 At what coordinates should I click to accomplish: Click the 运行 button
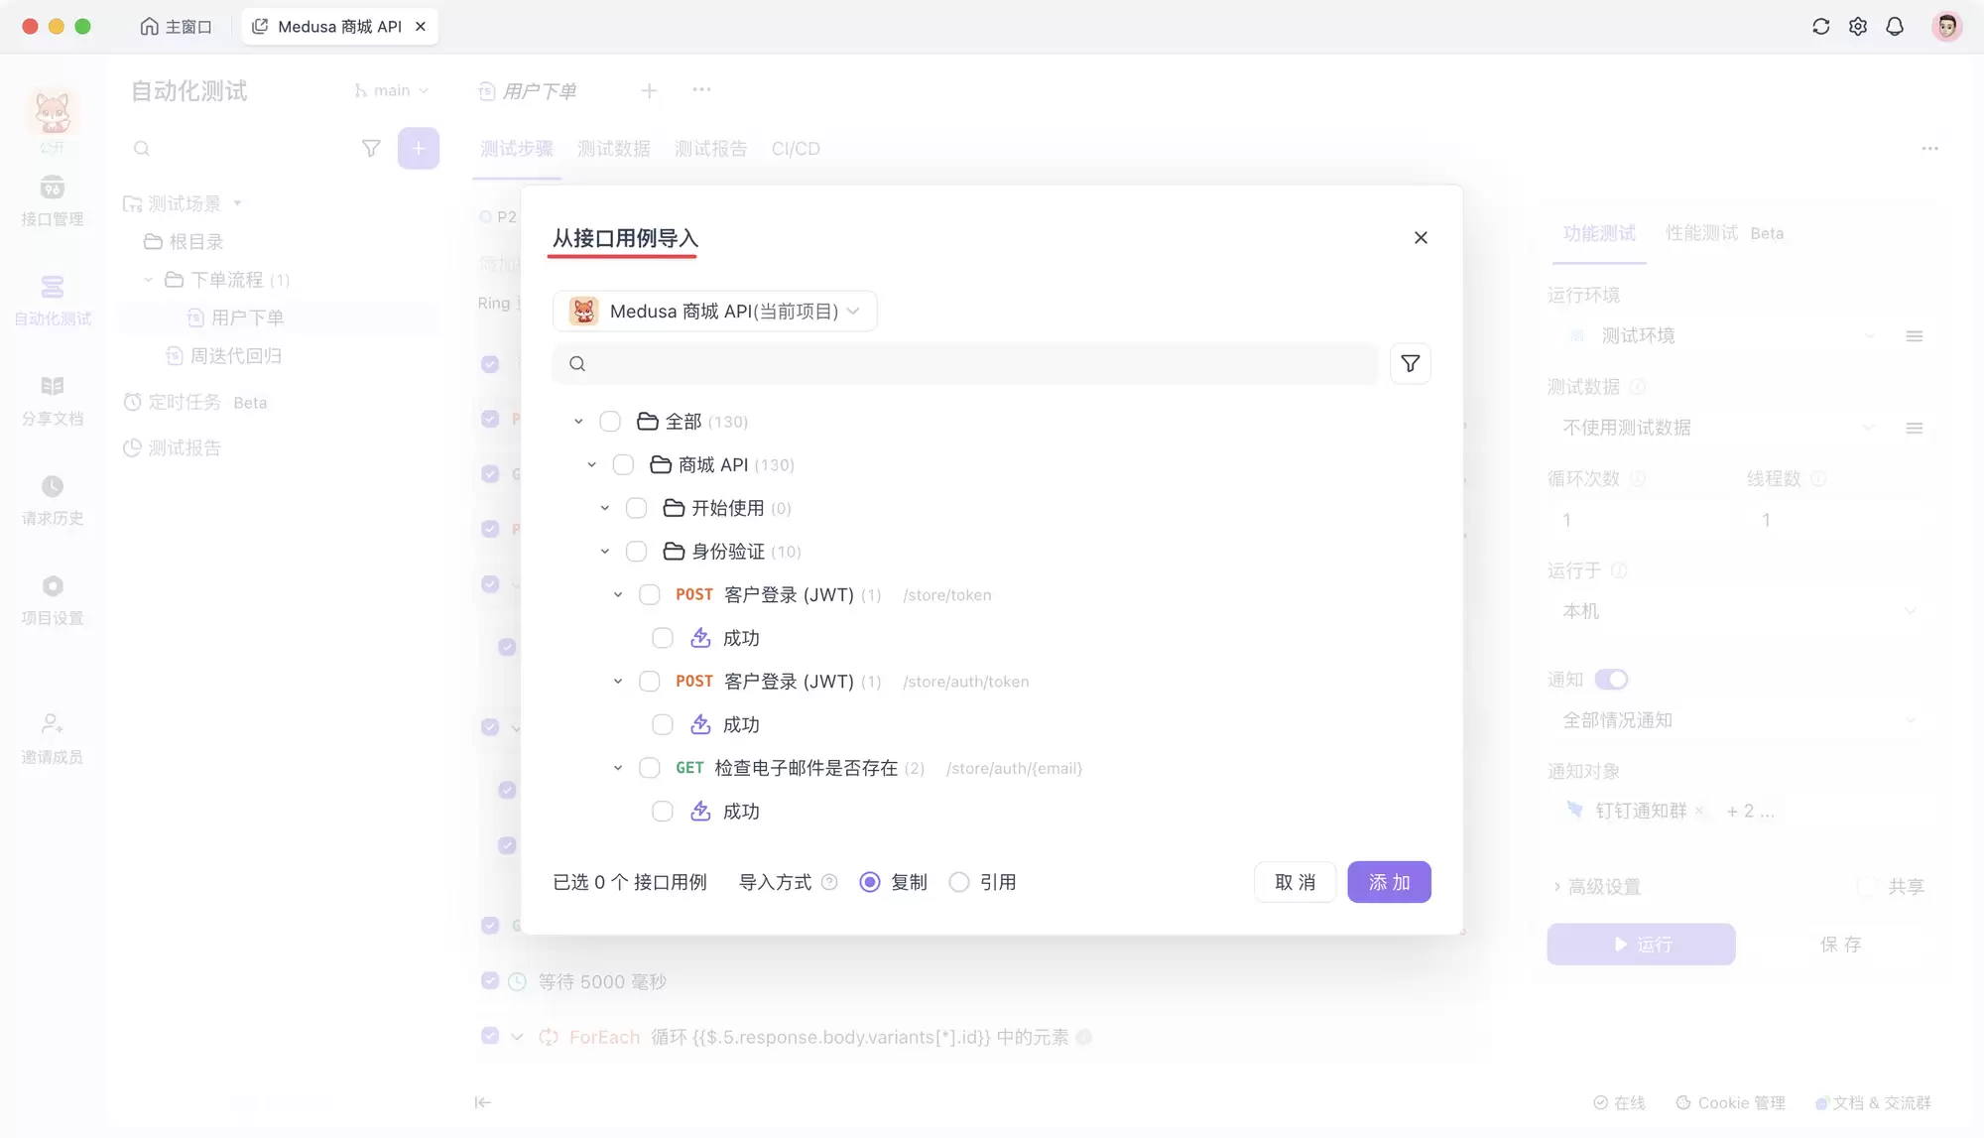(1641, 945)
